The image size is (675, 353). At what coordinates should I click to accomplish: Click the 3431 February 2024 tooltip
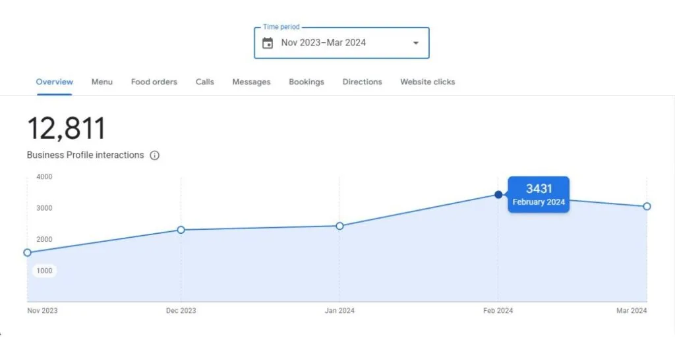coord(539,194)
